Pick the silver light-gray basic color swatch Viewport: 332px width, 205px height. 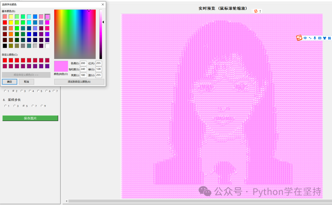pos(35,46)
